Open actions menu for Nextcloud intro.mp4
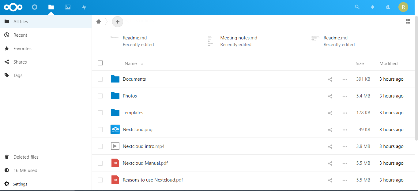 pyautogui.click(x=345, y=146)
